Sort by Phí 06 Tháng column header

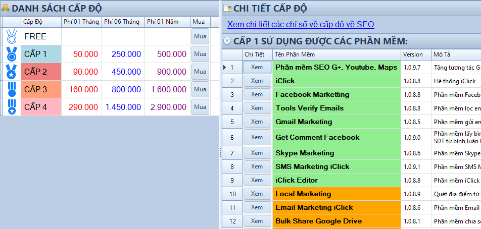pyautogui.click(x=123, y=22)
